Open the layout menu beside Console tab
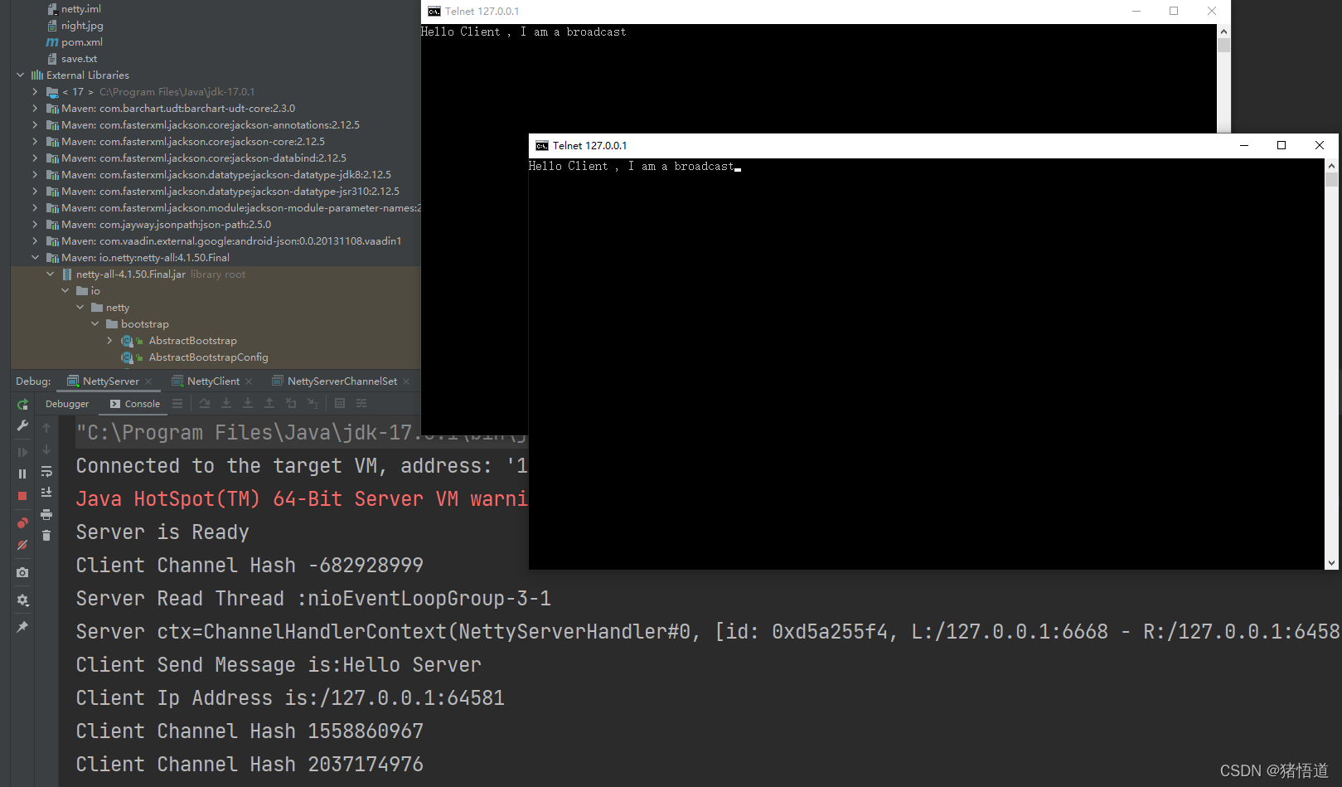Image resolution: width=1342 pixels, height=787 pixels. (x=177, y=403)
